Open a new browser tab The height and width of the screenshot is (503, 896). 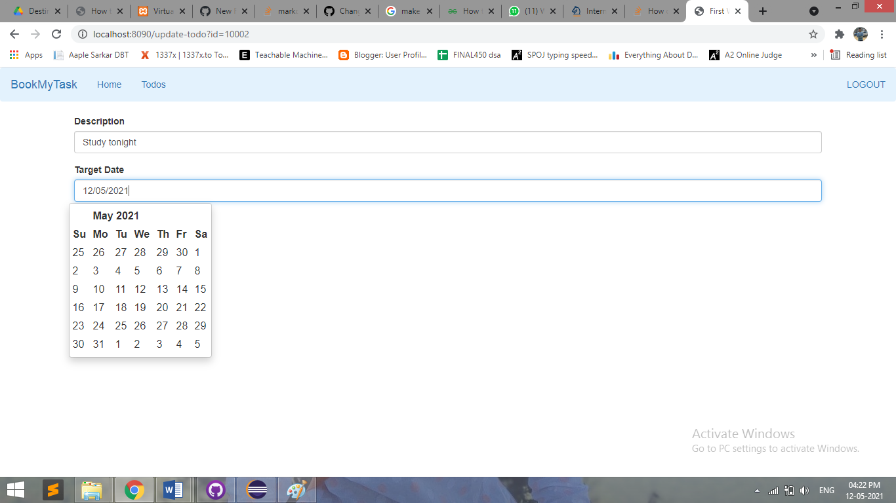tap(762, 11)
